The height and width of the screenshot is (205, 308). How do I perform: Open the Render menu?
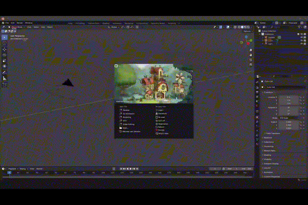pos(20,23)
